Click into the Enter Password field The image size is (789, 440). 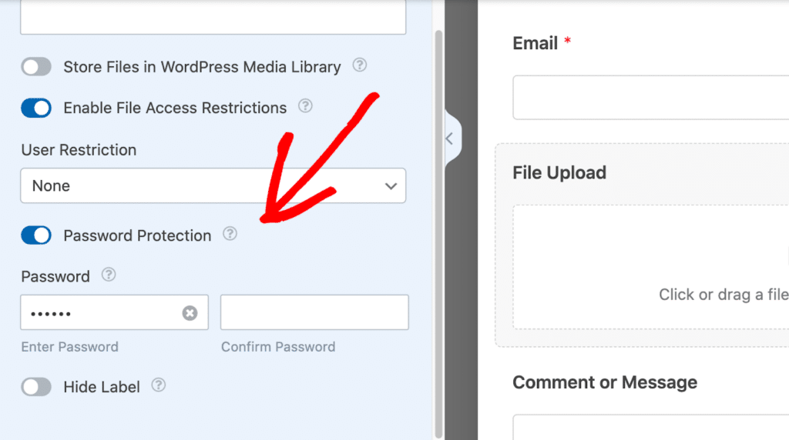coord(101,312)
